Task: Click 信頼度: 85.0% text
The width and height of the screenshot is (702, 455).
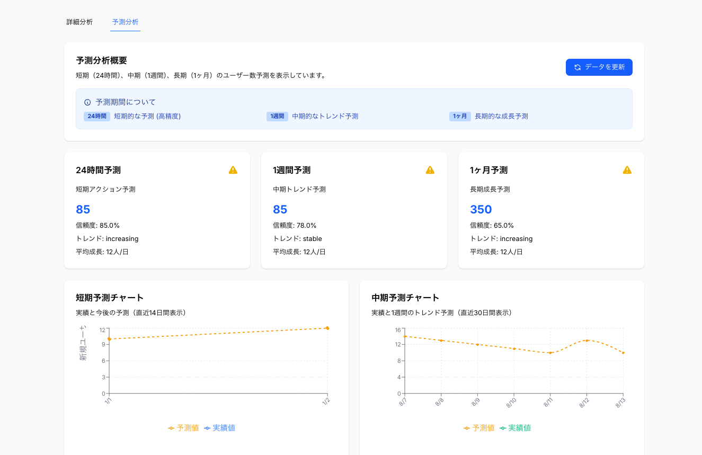Action: [97, 225]
